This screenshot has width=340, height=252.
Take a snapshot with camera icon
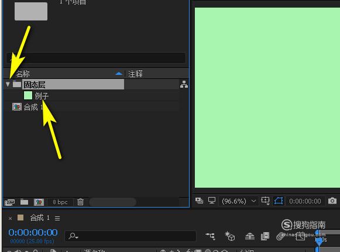332,201
